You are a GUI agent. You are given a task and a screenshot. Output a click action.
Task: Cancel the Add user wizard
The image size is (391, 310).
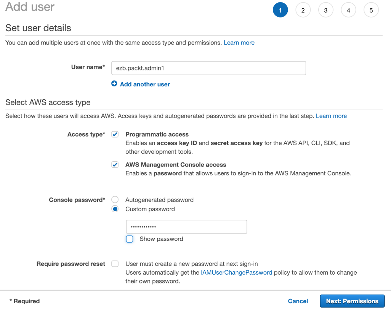pyautogui.click(x=298, y=301)
